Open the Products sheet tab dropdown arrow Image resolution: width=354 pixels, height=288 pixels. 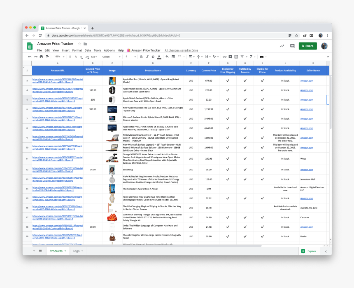(65, 251)
